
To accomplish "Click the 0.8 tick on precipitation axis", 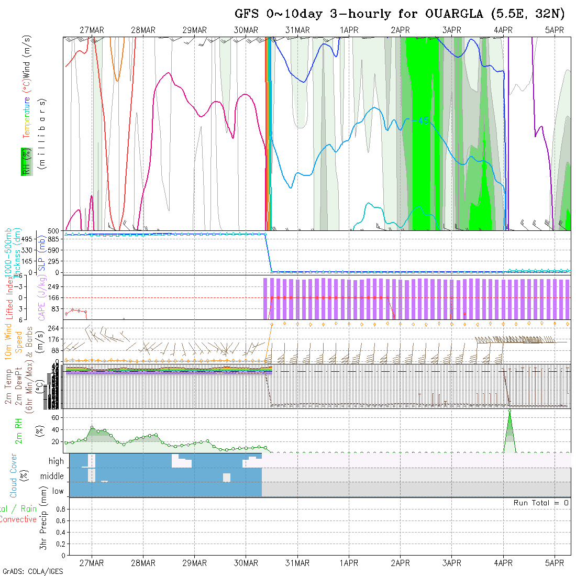I will 60,509.
